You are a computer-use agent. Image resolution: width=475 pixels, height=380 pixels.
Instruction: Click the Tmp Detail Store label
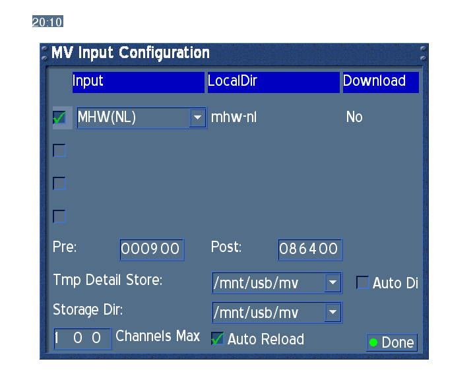pos(108,280)
